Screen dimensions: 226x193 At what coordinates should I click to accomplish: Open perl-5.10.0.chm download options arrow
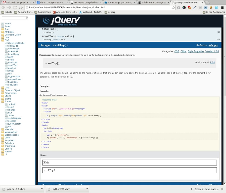click(42, 189)
